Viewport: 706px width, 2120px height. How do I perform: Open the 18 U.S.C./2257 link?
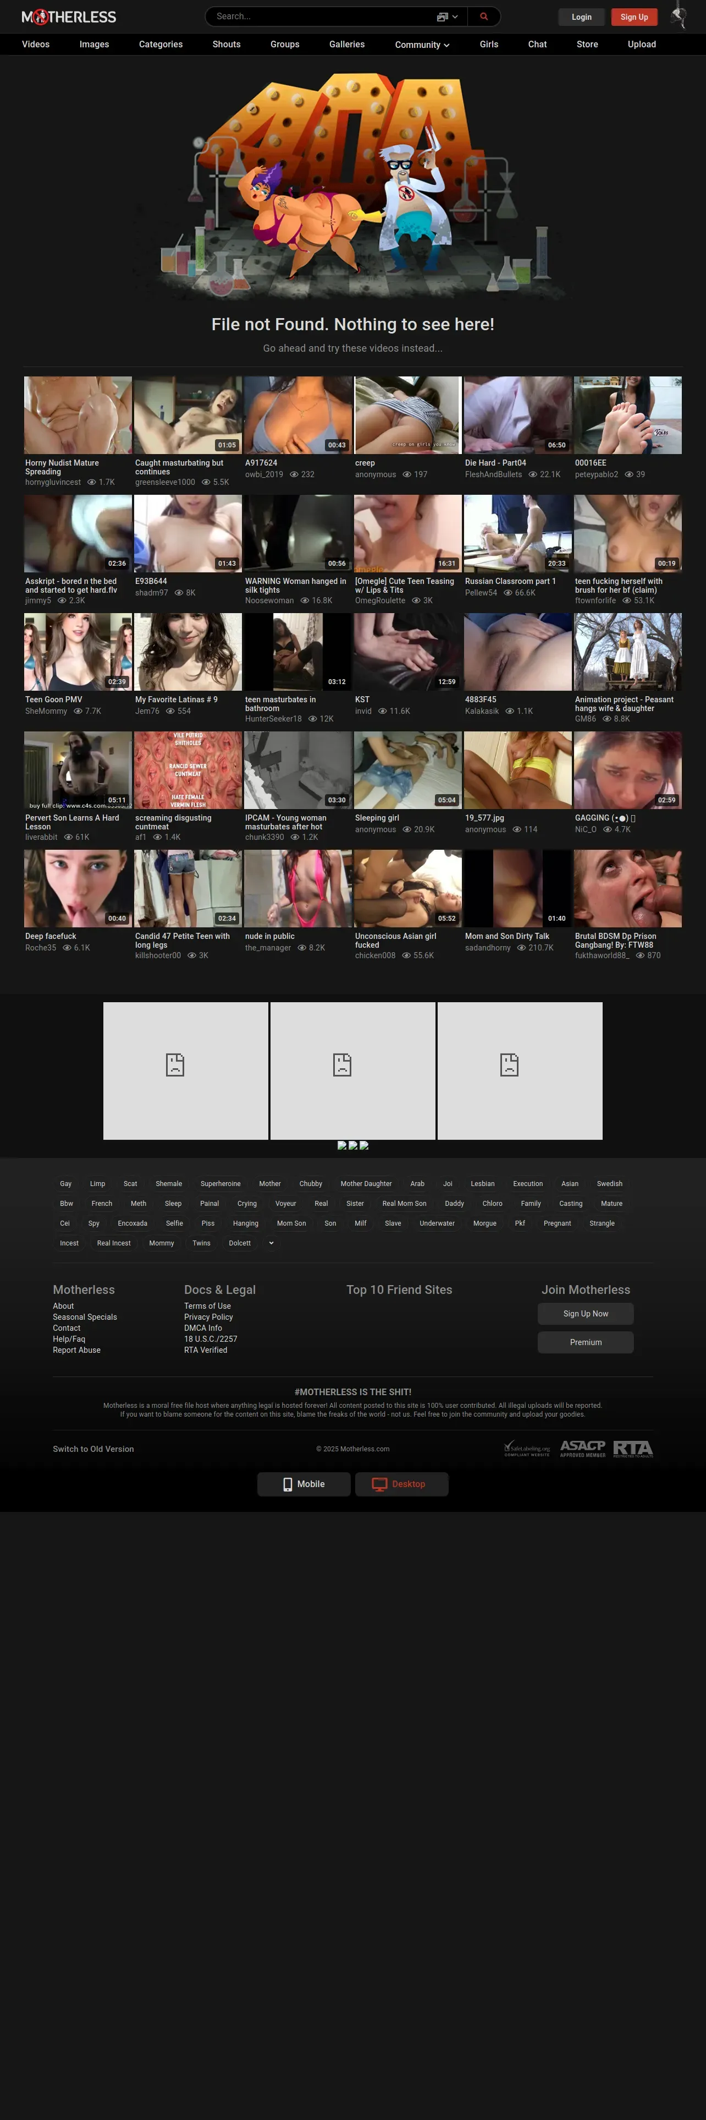pos(211,1339)
